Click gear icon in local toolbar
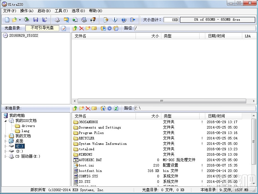 coord(110,108)
